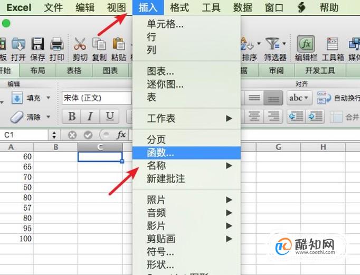Open the 帮助 menu in menu bar

click(329, 7)
